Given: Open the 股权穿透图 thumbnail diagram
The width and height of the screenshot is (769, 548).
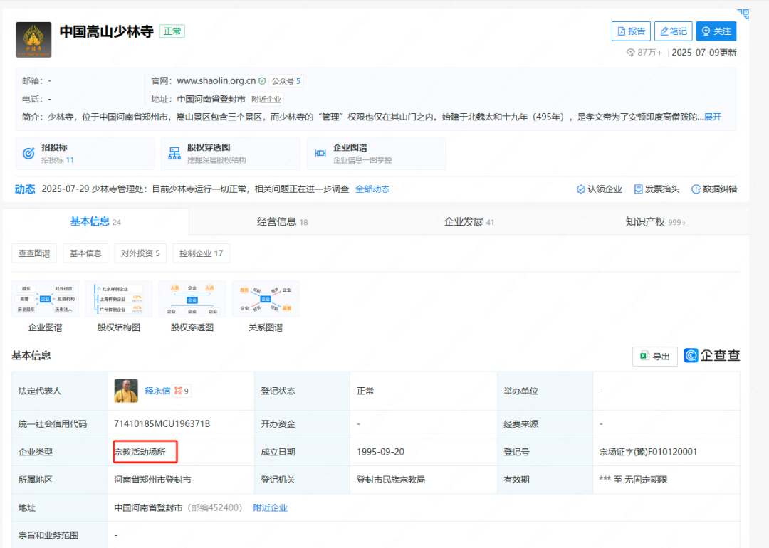Looking at the screenshot, I should coord(192,299).
